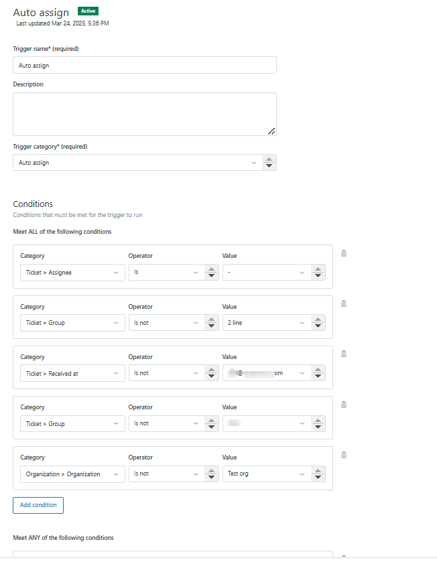Screen dimensions: 437x562
Task: Click the Add condition button
Action: (x=38, y=505)
